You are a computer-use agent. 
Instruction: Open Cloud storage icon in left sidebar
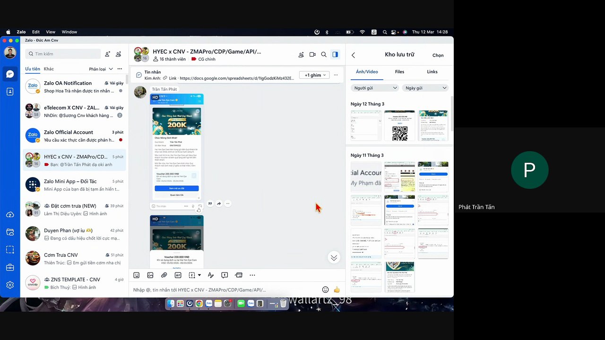point(10,214)
